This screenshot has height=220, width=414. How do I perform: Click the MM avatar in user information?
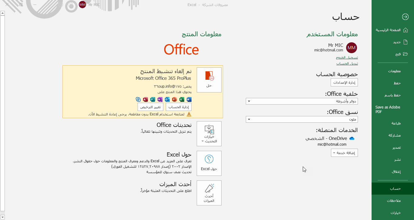pyautogui.click(x=352, y=48)
